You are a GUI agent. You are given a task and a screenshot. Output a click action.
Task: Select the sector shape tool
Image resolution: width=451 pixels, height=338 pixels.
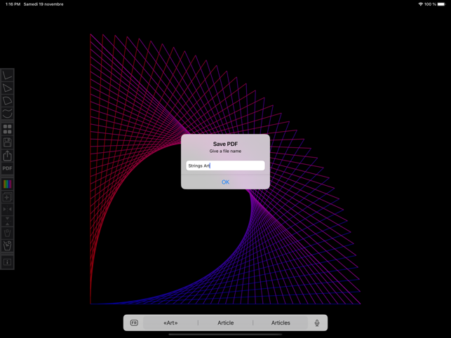click(7, 101)
